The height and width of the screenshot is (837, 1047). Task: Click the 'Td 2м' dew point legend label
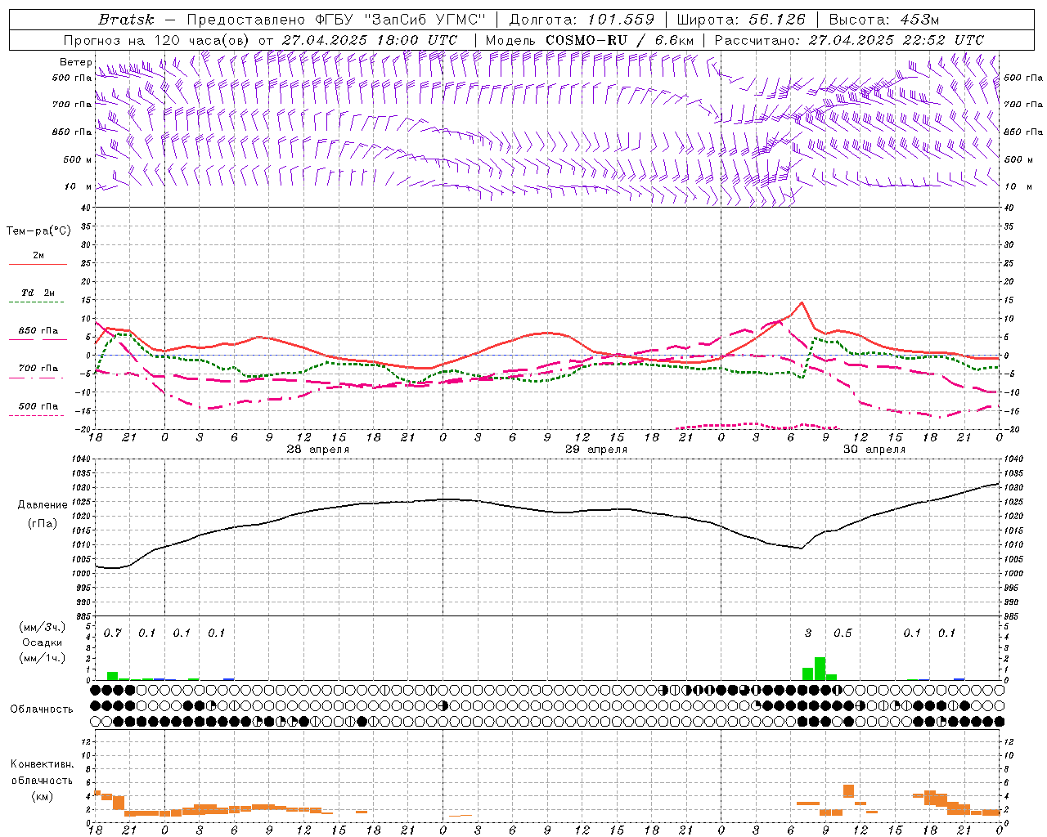(x=38, y=293)
